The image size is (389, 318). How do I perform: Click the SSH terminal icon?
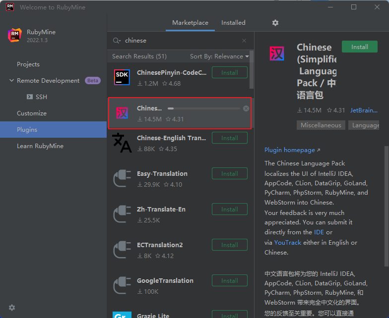30,97
